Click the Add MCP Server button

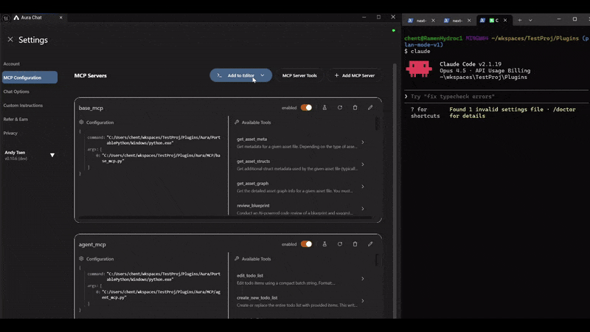(355, 75)
